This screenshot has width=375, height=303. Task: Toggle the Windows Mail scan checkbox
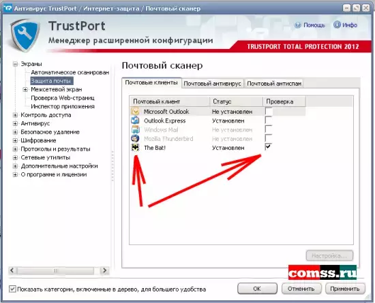tap(269, 129)
